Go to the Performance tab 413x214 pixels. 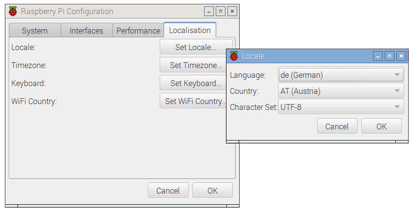[138, 31]
